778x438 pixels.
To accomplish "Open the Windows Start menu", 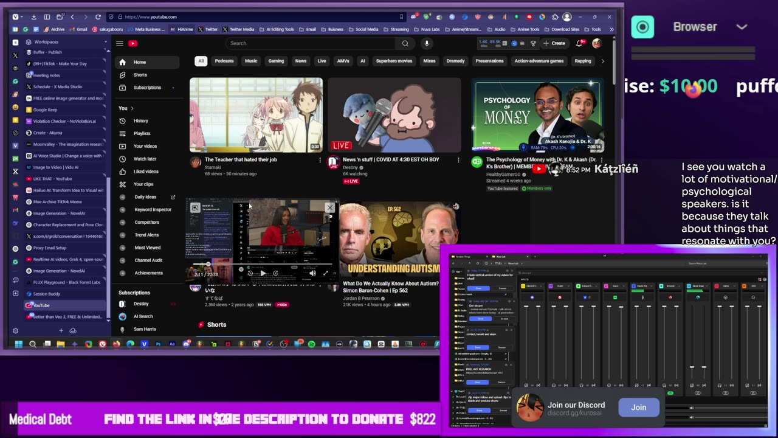I will click(19, 344).
